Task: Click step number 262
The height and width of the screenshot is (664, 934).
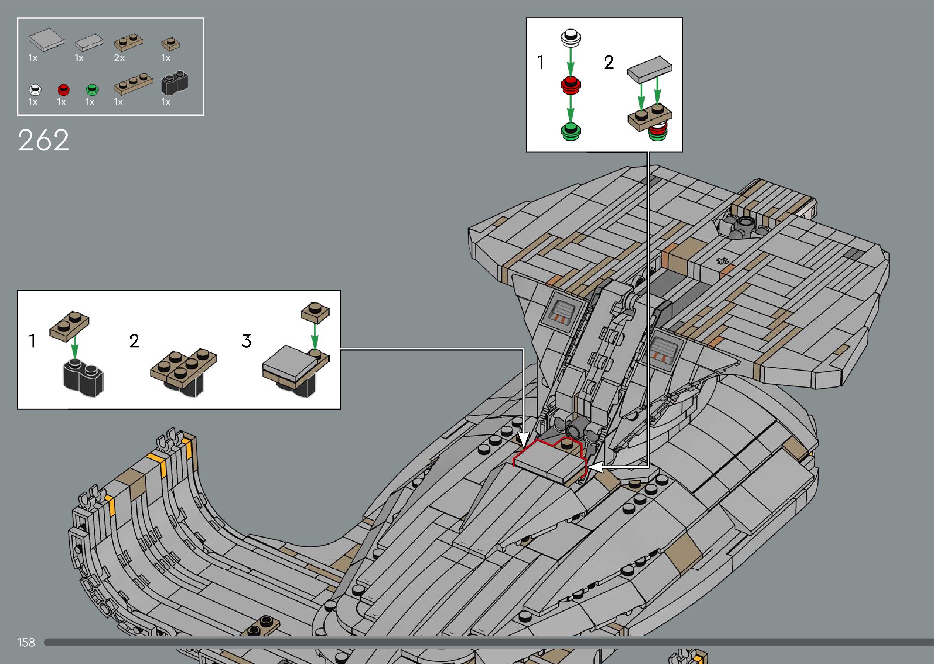Action: click(43, 140)
